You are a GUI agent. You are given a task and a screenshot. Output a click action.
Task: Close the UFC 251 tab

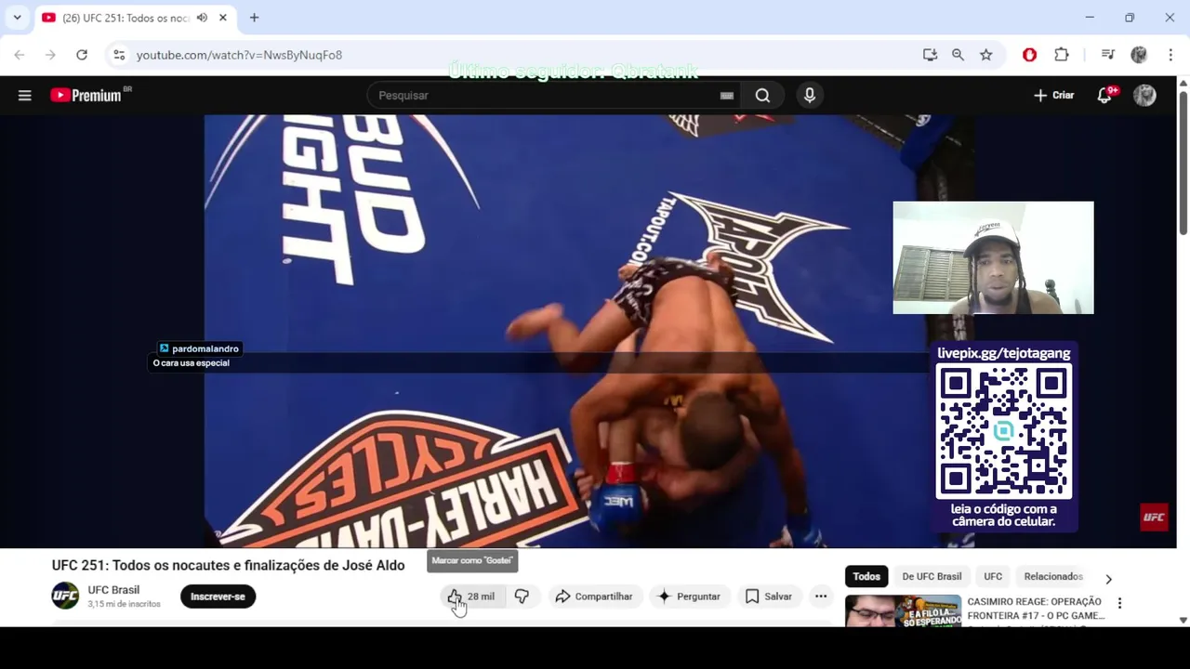(223, 18)
